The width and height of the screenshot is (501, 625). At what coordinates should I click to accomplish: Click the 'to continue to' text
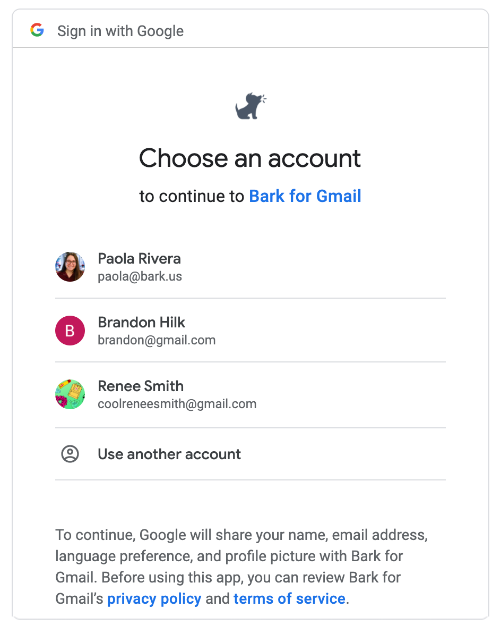(x=192, y=196)
